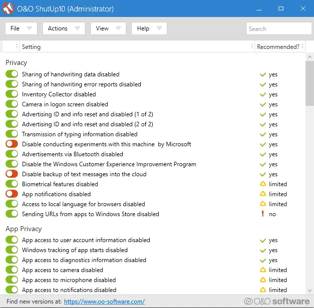Click the green checkmark beside Inventory Collector disabled
Image resolution: width=314 pixels, height=308 pixels.
pyautogui.click(x=263, y=94)
